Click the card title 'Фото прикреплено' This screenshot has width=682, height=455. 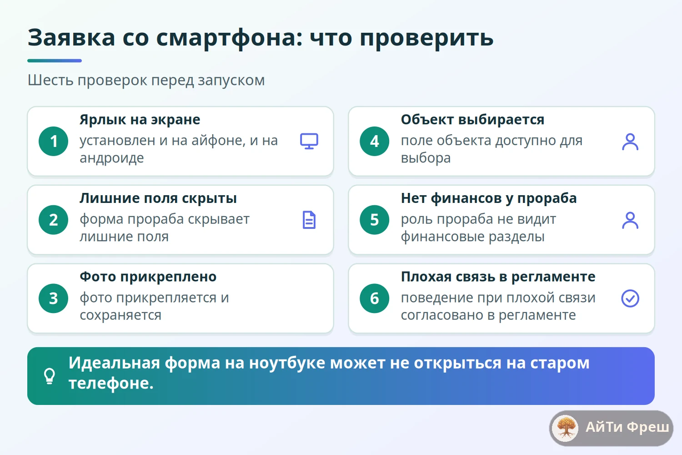pos(148,277)
